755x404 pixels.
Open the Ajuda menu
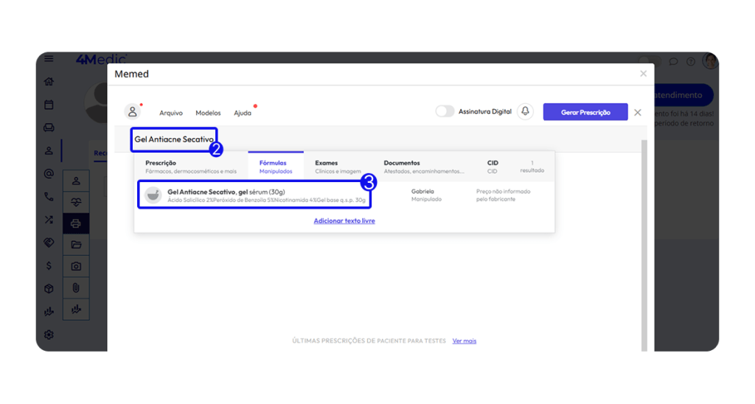tap(243, 113)
